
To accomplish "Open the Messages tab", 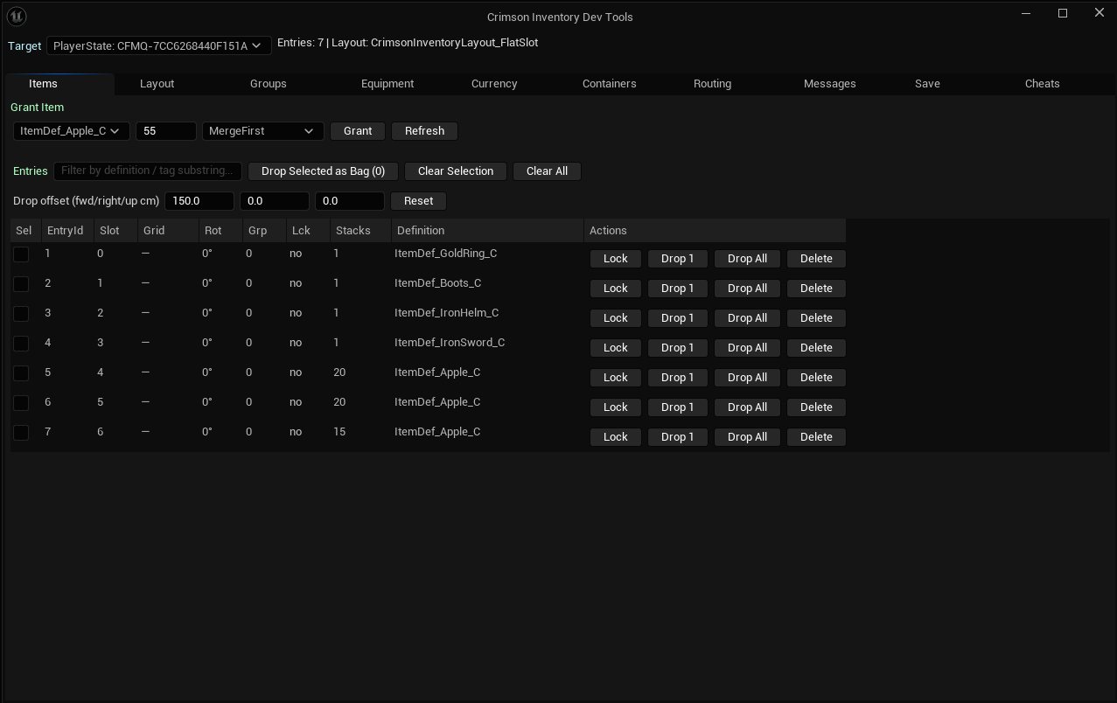I will 830,84.
